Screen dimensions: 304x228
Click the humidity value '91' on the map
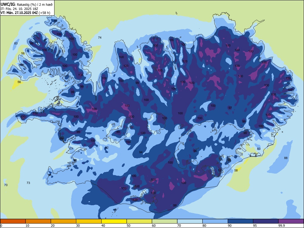(x=50, y=175)
